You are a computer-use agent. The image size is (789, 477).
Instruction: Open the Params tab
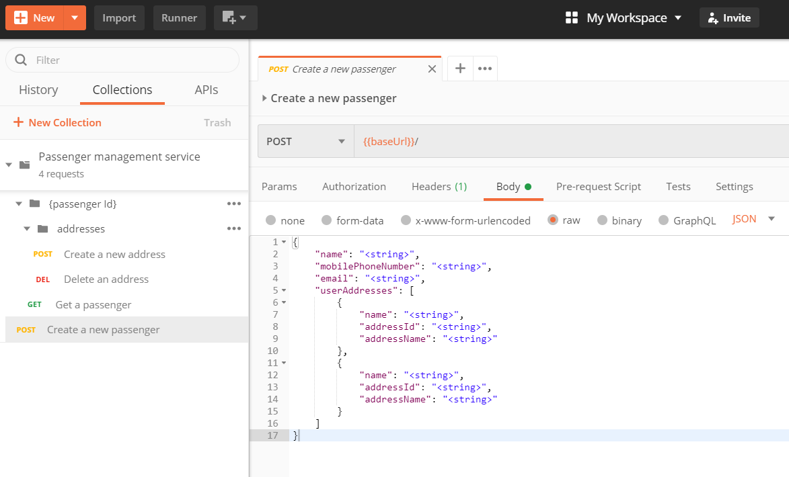click(x=279, y=187)
